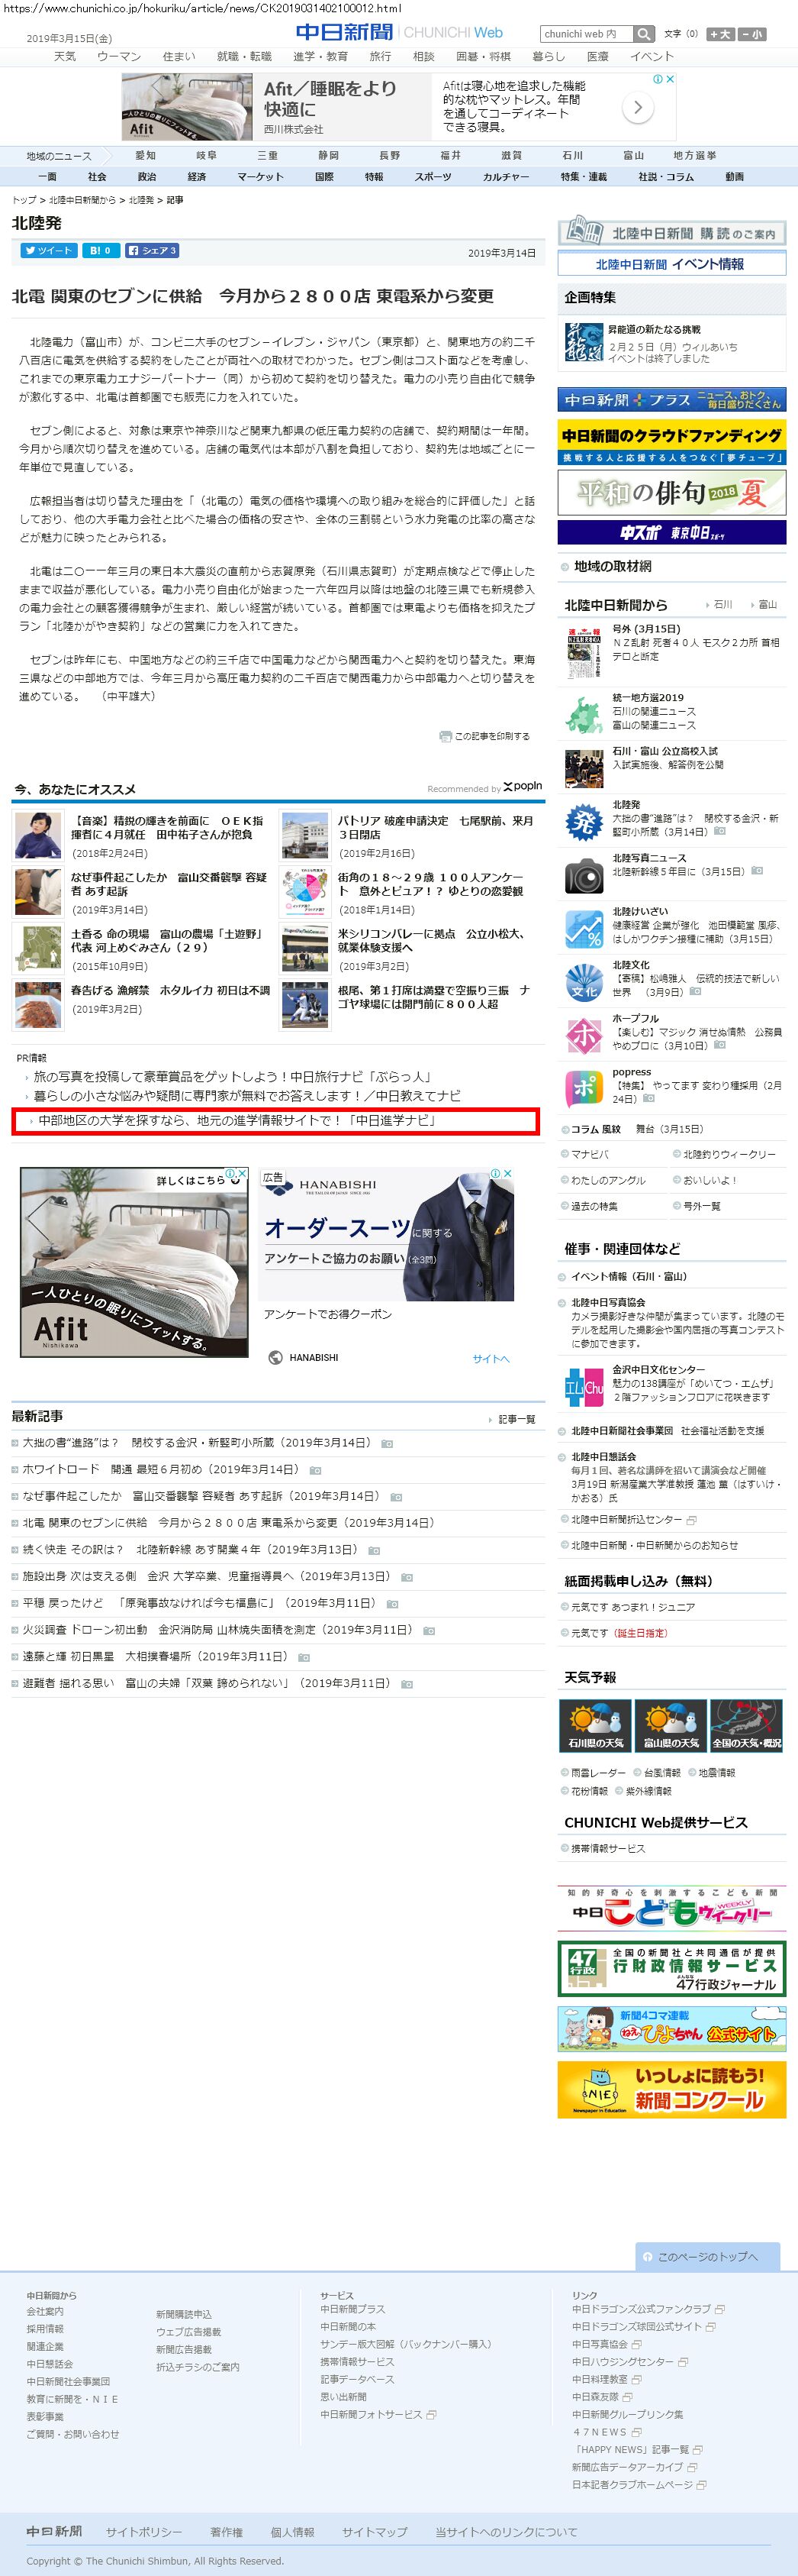
Task: Open 北陸釣りウィークリー sidebar link
Action: [x=729, y=1154]
